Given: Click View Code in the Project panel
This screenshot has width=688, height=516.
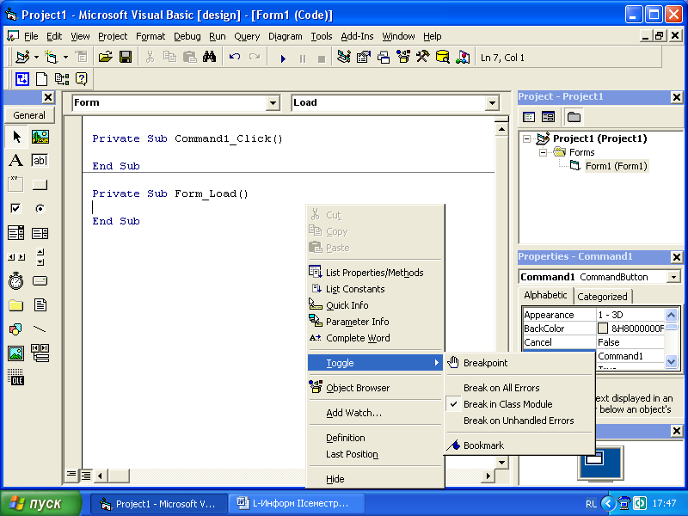Looking at the screenshot, I should tap(529, 117).
